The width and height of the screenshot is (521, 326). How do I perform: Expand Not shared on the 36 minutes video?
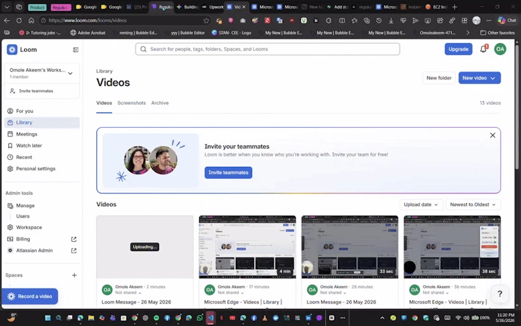pyautogui.click(x=436, y=293)
